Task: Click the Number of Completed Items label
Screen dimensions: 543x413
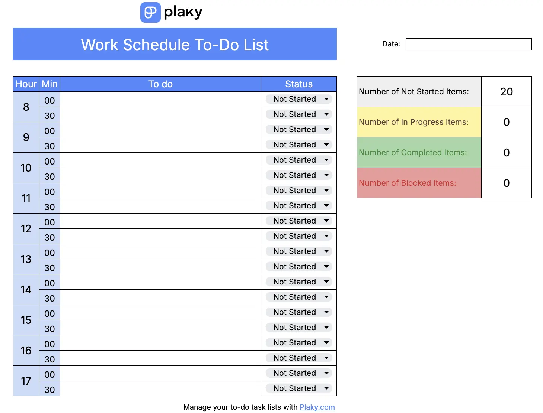Action: (x=413, y=152)
